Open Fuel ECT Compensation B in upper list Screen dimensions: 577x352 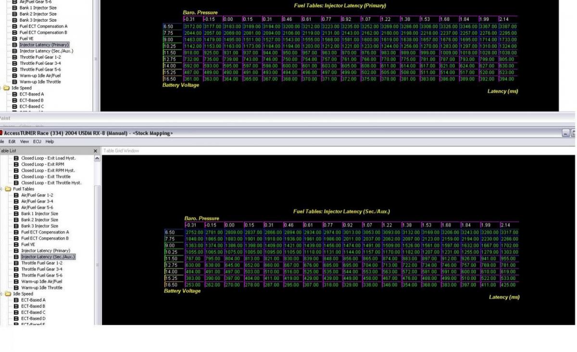tap(43, 33)
